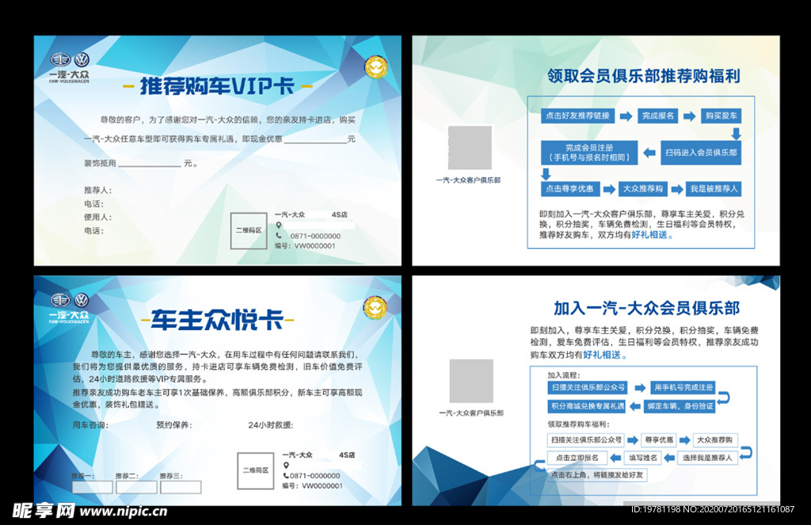Screen dimensions: 811x525
Task: Click the 购买爱车 step box
Action: (x=721, y=116)
